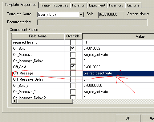Click On_Message_2 value we_req_activate

(x=96, y=92)
